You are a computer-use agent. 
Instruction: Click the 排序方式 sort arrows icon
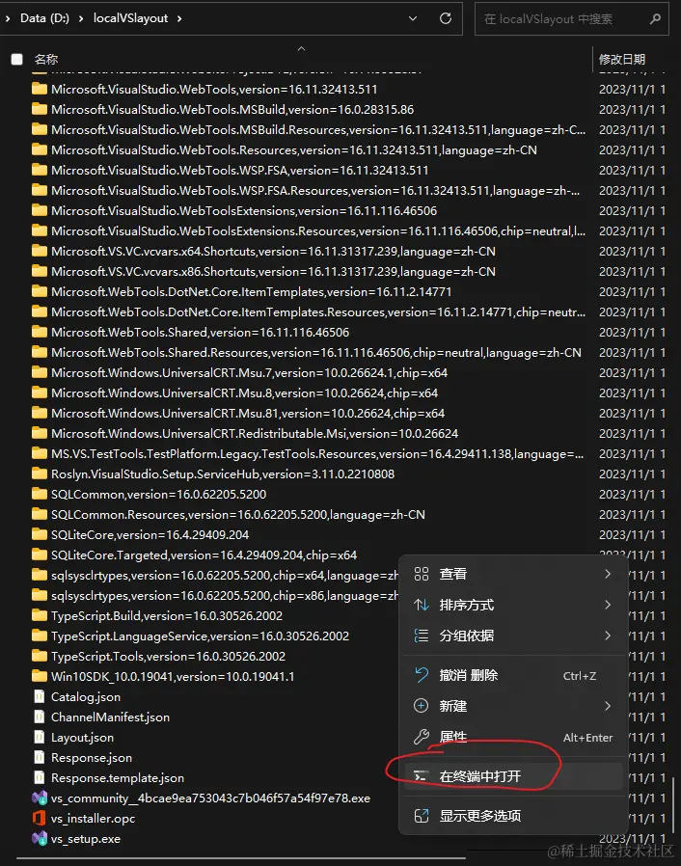tap(422, 605)
